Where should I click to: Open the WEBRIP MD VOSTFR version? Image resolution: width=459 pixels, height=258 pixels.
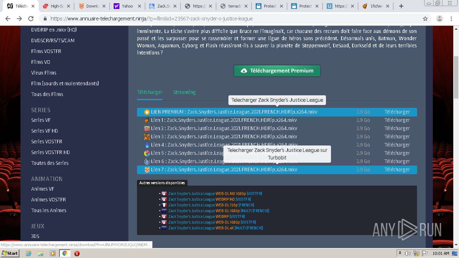tap(210, 199)
